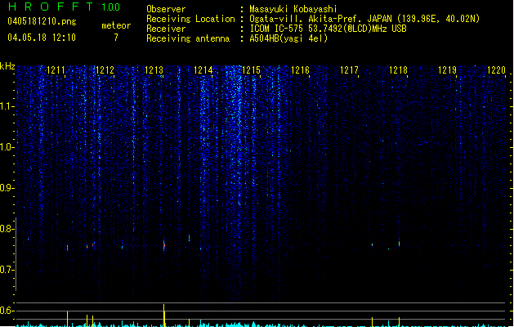Click the Ogata-vill. Akita-Pref. JAPAN location text
514x327 pixels.
click(364, 19)
